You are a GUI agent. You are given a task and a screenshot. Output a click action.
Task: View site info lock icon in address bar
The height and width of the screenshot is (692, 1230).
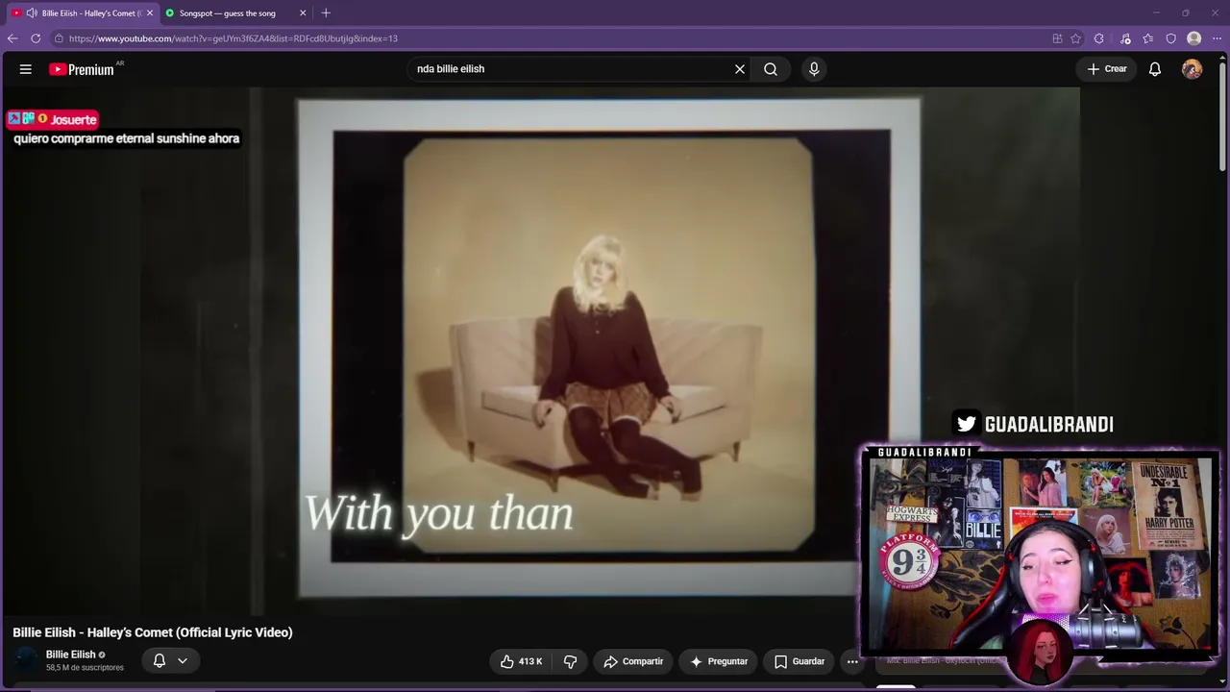(x=59, y=38)
